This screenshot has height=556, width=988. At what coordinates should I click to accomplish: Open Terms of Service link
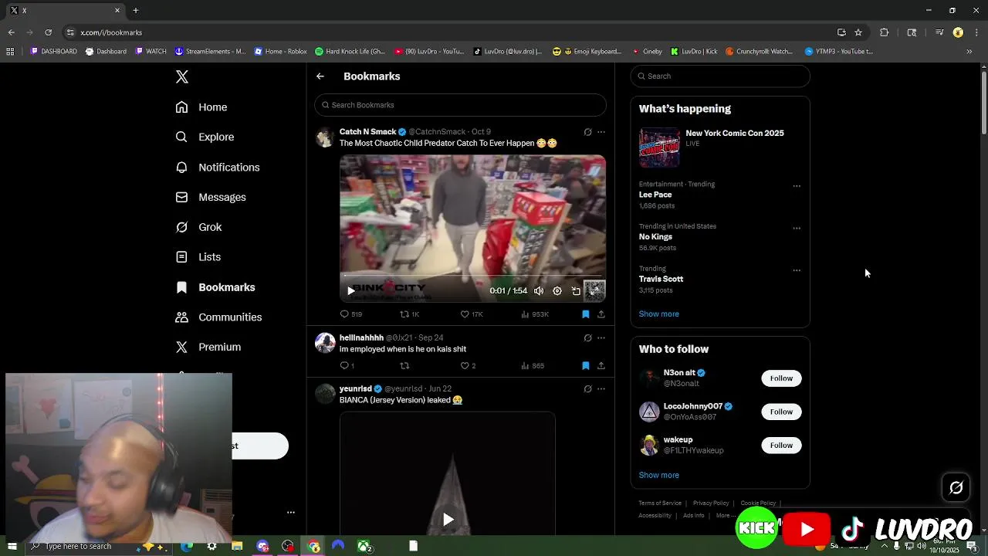[660, 503]
